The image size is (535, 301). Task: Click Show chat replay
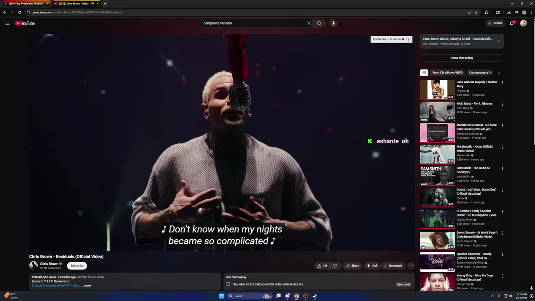461,58
